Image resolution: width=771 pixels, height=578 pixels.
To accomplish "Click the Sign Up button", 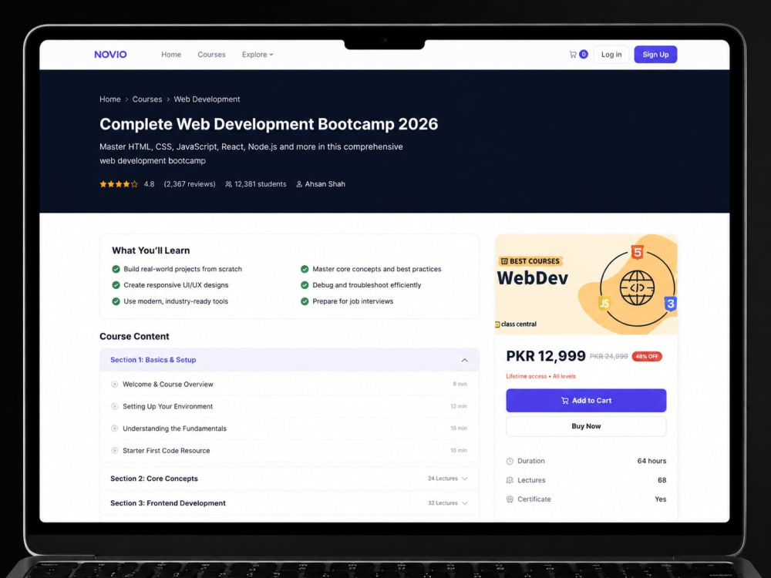I will 655,55.
